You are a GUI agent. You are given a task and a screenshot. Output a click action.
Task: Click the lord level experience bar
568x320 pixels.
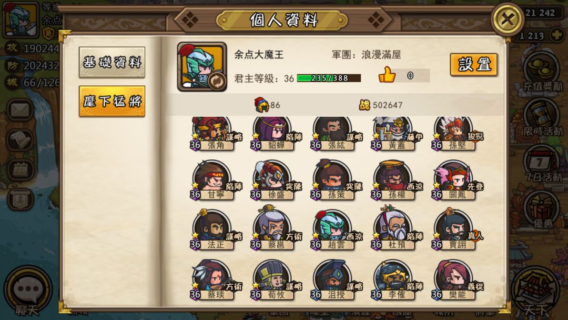pos(329,78)
